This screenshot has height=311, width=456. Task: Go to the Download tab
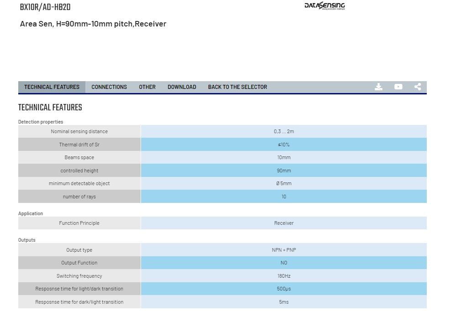click(x=182, y=87)
